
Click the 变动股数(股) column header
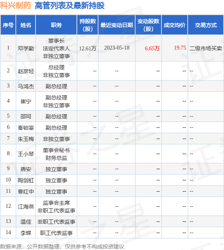click(x=148, y=25)
